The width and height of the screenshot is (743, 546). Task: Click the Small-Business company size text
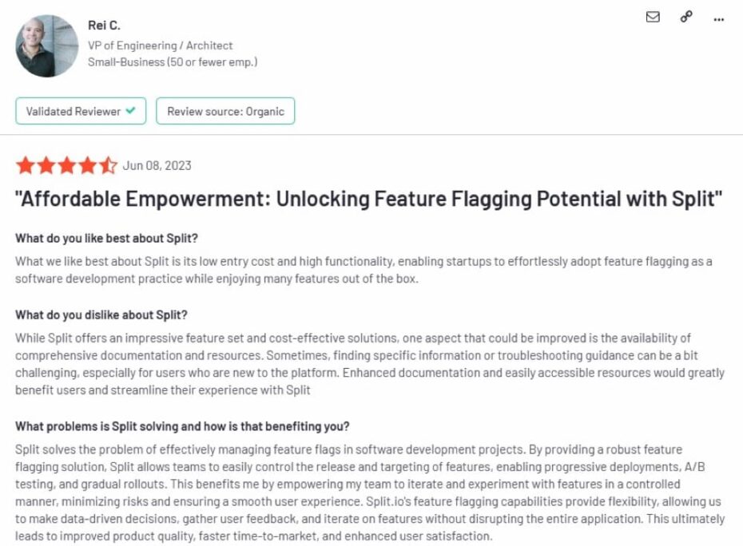pyautogui.click(x=173, y=61)
